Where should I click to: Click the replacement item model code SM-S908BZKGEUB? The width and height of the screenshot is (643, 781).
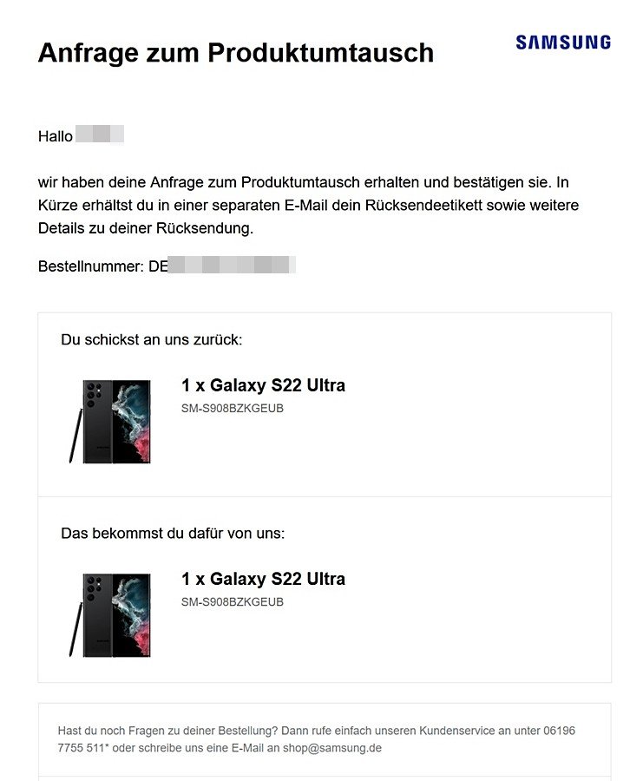[x=232, y=602]
